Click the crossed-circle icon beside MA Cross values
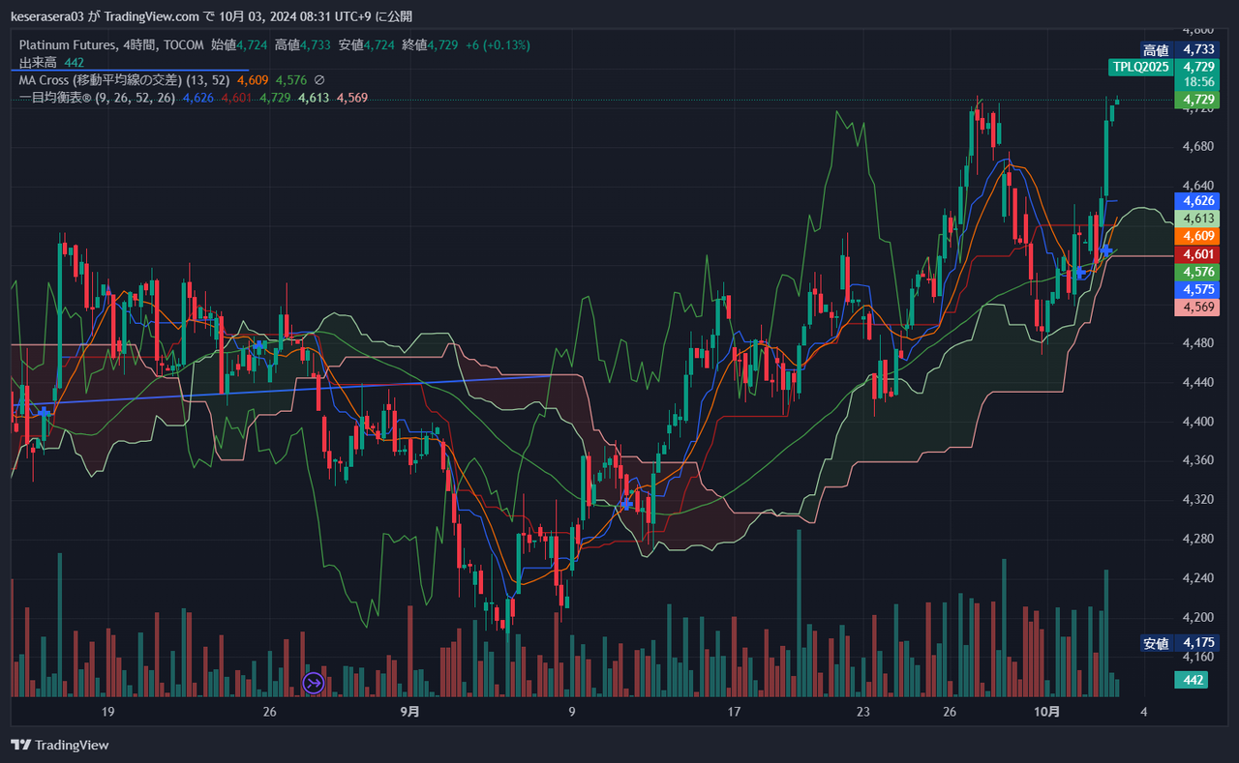 319,80
